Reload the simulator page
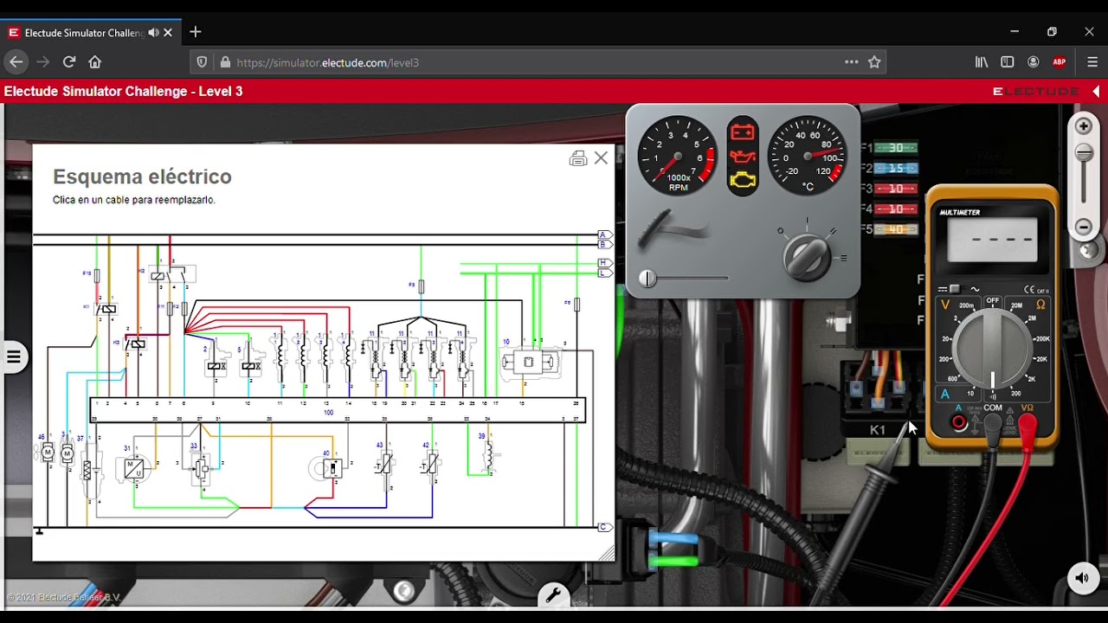This screenshot has width=1108, height=623. pyautogui.click(x=69, y=62)
